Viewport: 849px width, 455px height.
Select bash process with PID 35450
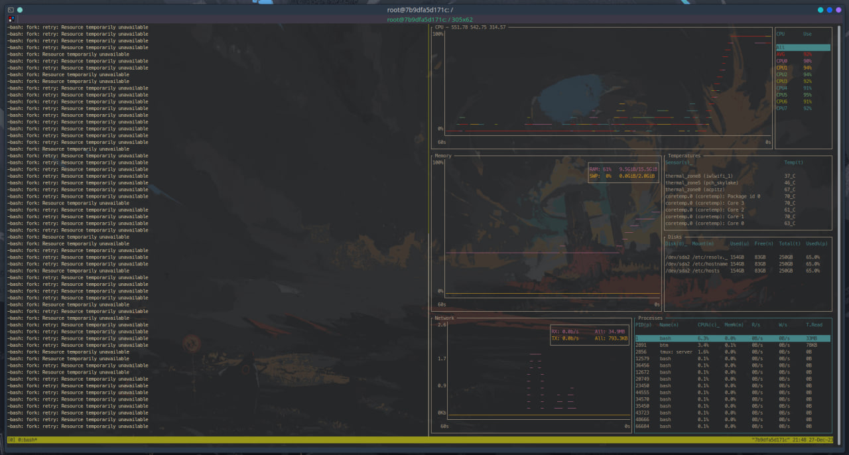pos(733,406)
